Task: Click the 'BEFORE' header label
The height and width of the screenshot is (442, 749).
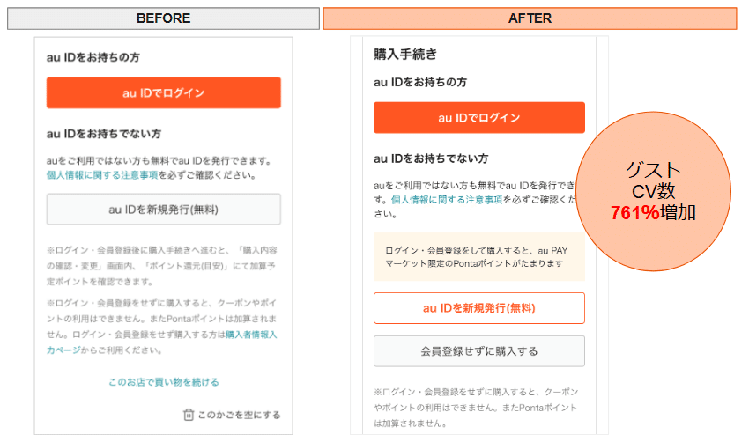Action: click(x=163, y=18)
